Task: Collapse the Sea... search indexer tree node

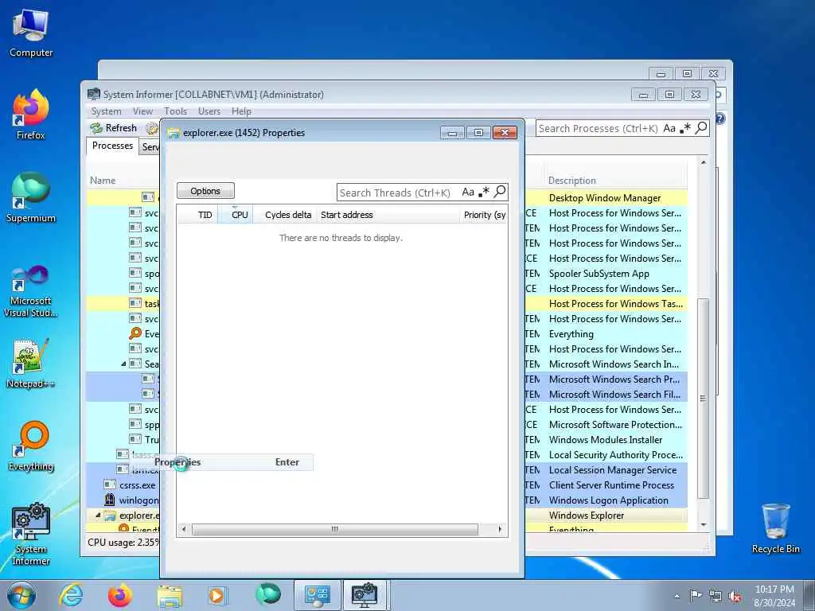Action: (x=123, y=364)
